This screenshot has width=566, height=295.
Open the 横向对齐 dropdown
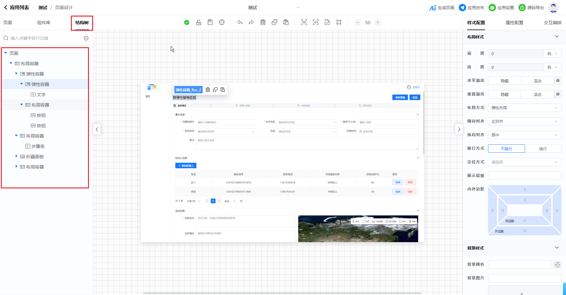[524, 121]
